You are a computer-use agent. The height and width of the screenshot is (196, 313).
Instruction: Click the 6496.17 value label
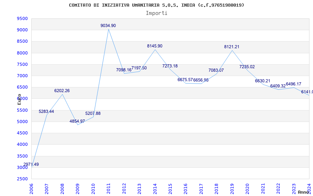tap(293, 84)
